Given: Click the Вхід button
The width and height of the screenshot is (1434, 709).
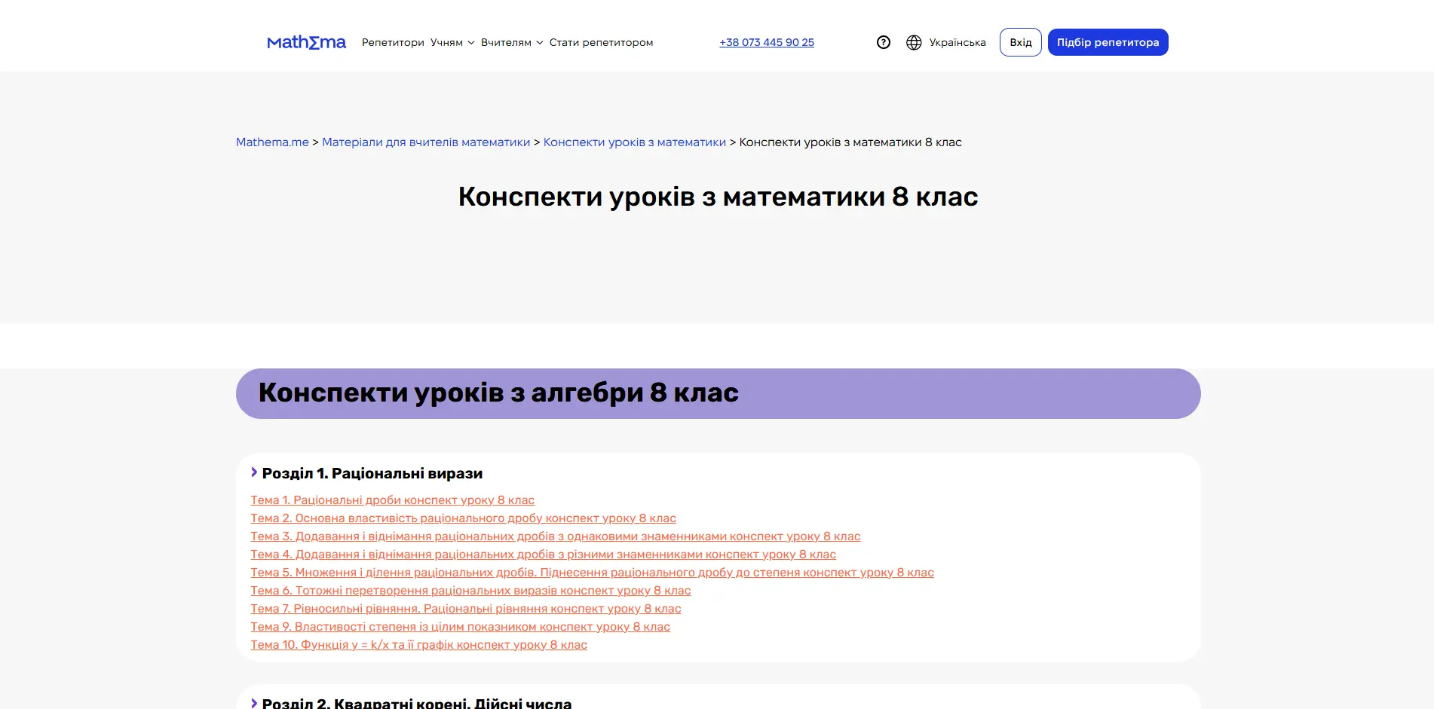Looking at the screenshot, I should [1020, 42].
